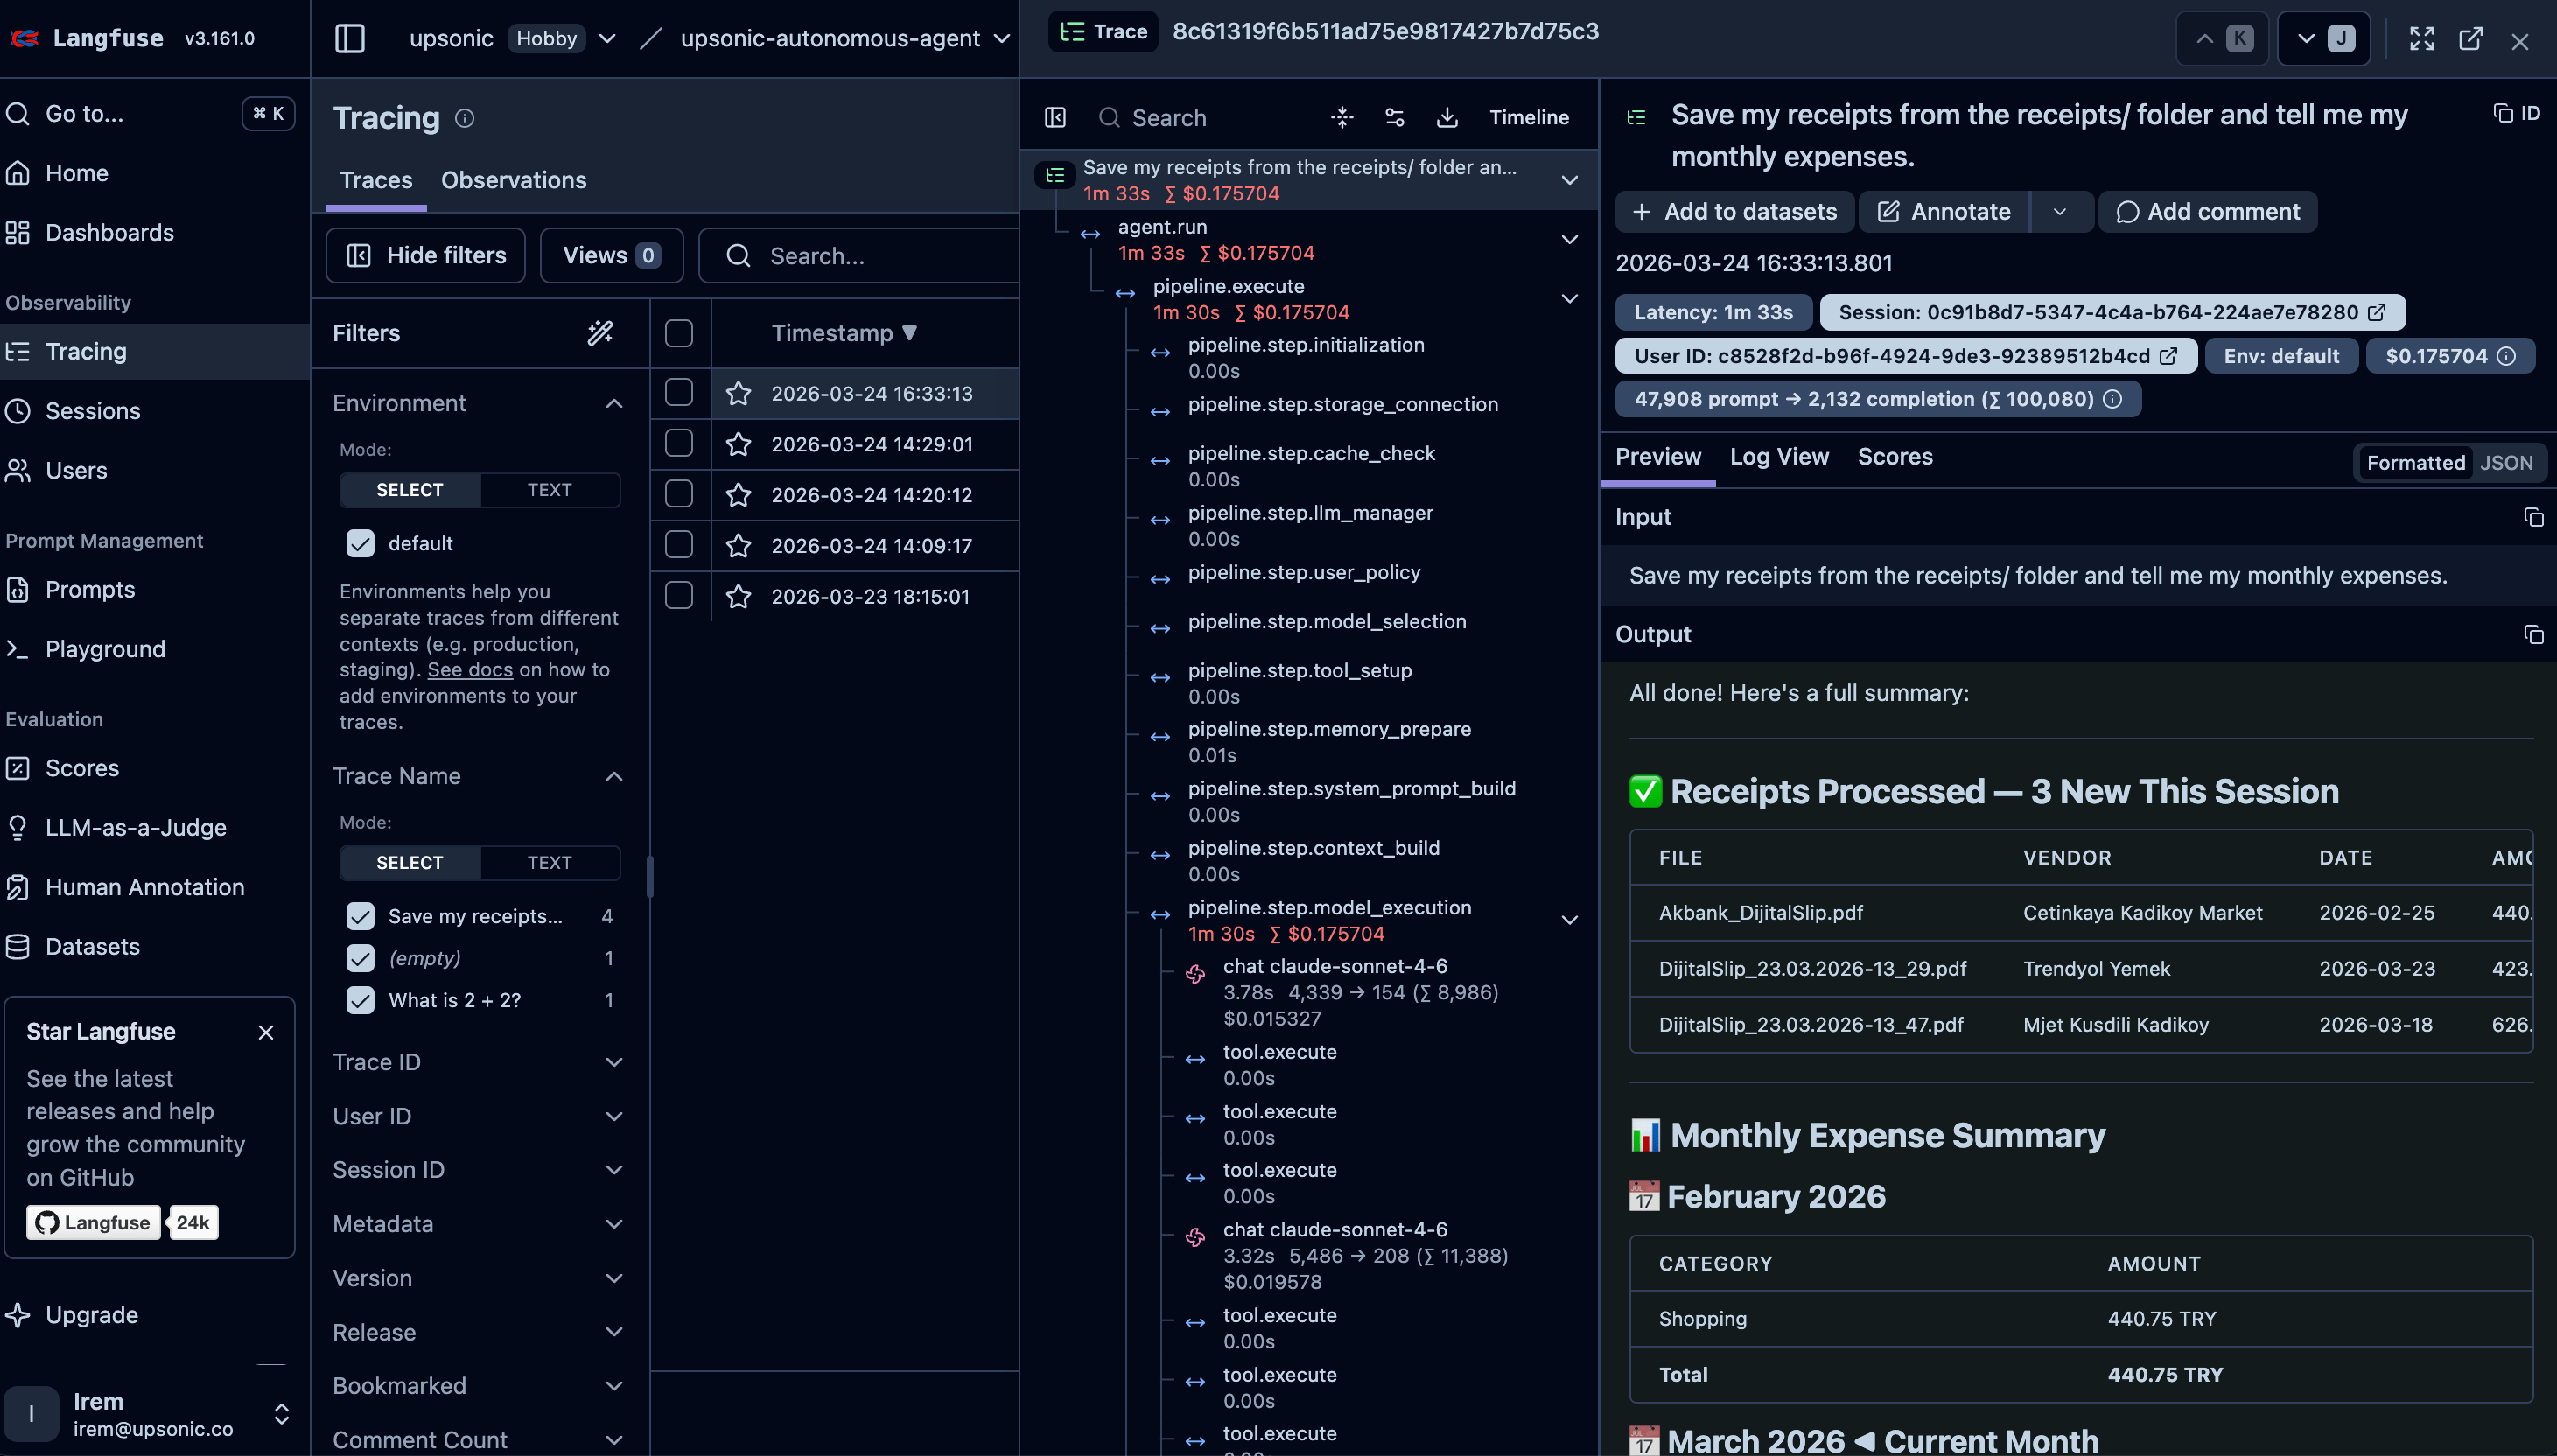Viewport: 2557px width, 1456px height.
Task: Star the 2026-03-23 18:15:01 trace
Action: (x=738, y=597)
